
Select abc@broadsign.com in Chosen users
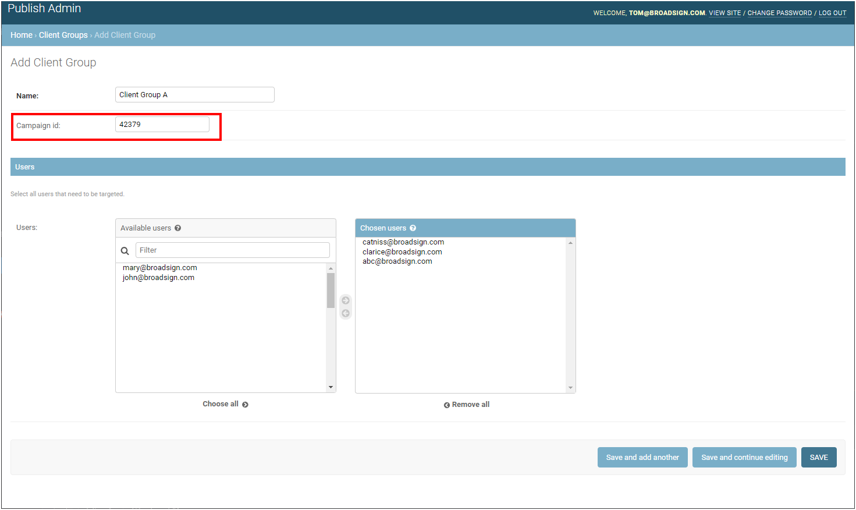click(x=397, y=261)
